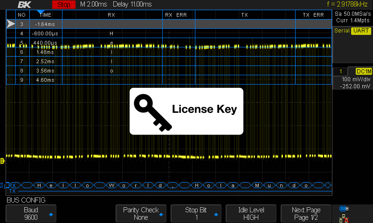The image size is (373, 223).
Task: Click the row selection arrow pointer
Action: 10,24
